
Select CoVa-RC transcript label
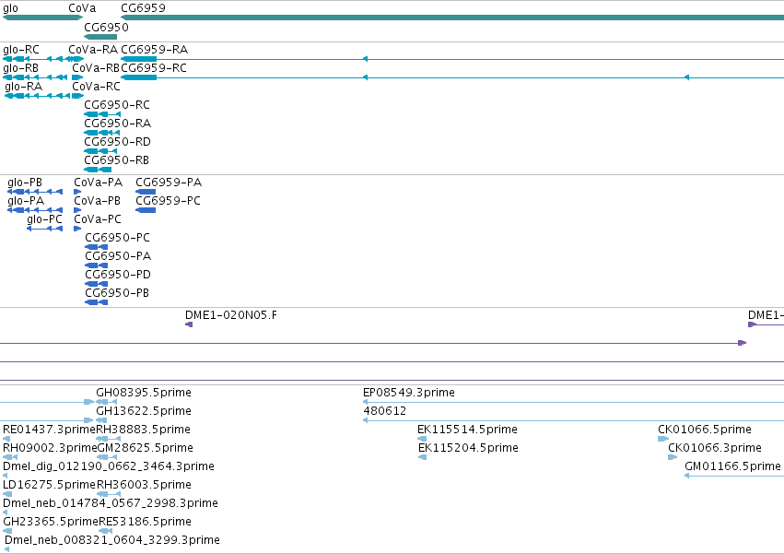coord(96,87)
